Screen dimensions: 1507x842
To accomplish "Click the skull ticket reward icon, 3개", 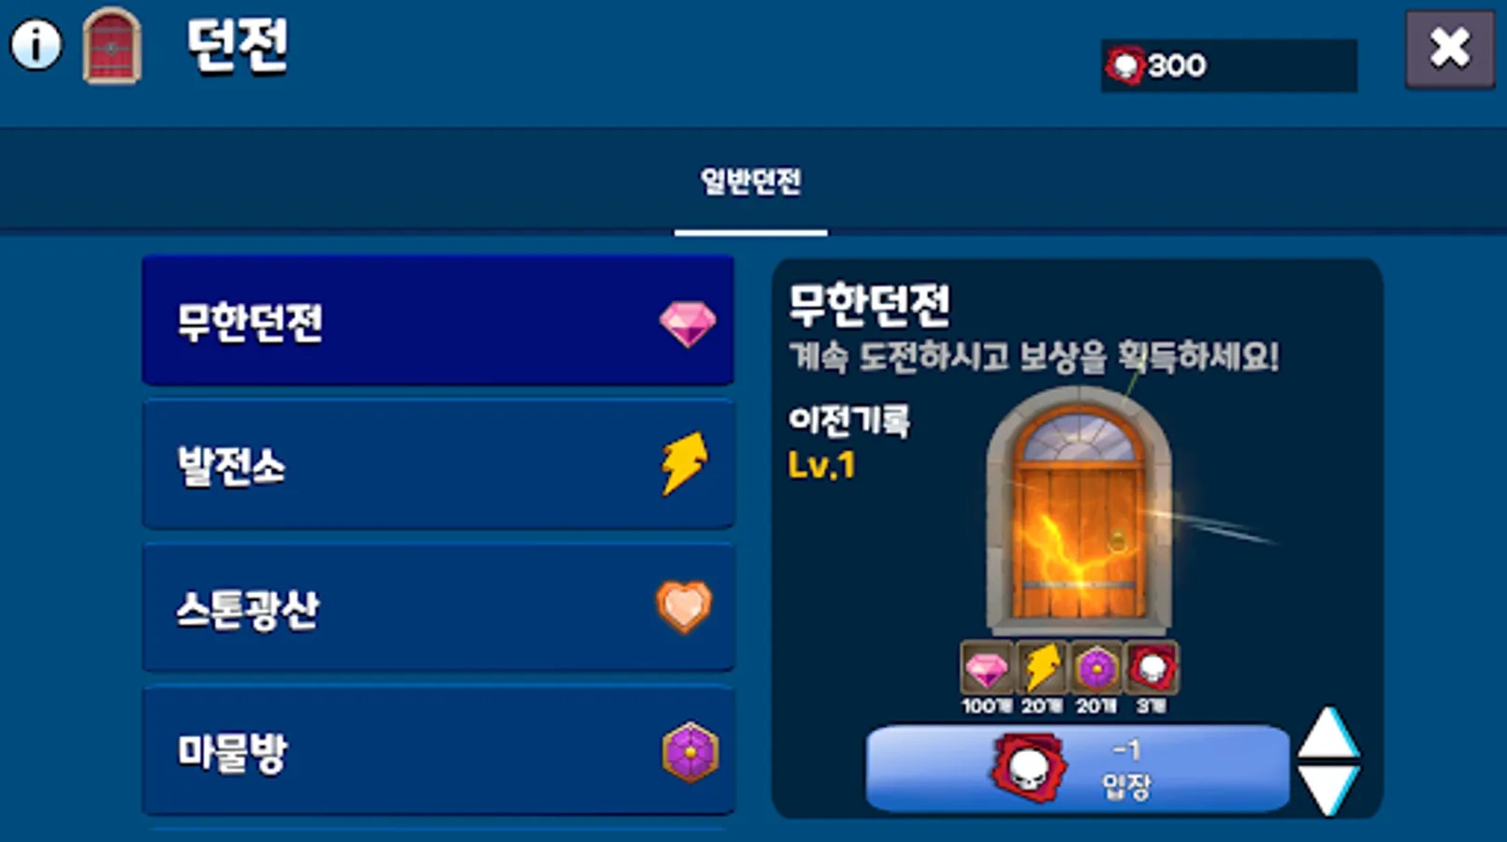I will pos(1152,668).
